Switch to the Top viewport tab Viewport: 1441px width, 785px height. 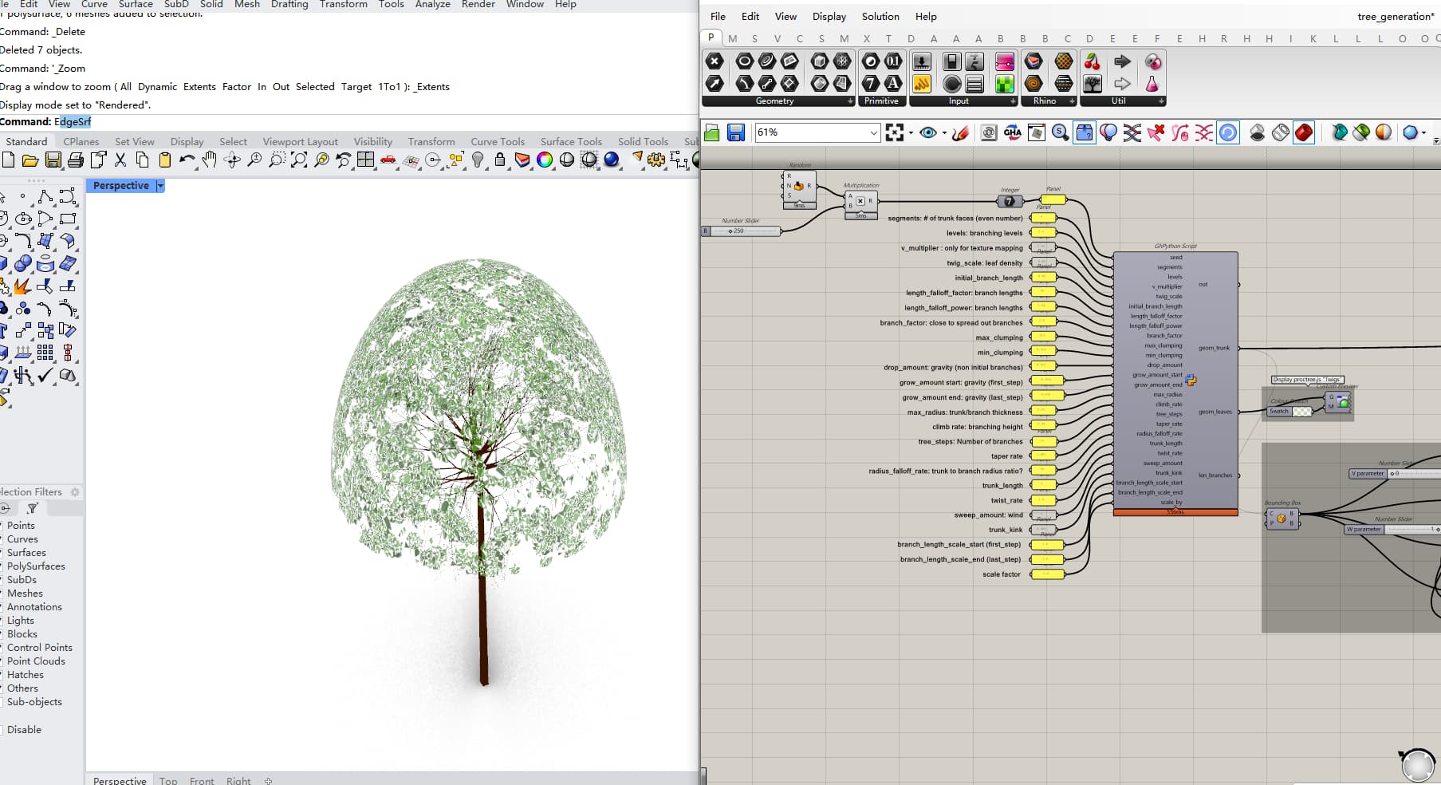coord(168,780)
